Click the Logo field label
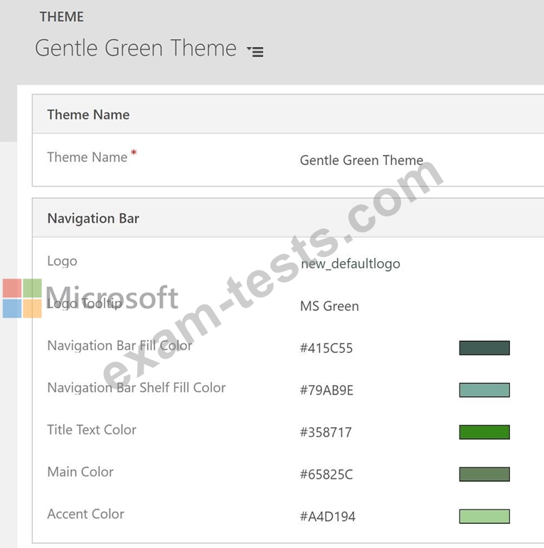The image size is (544, 548). tap(62, 261)
